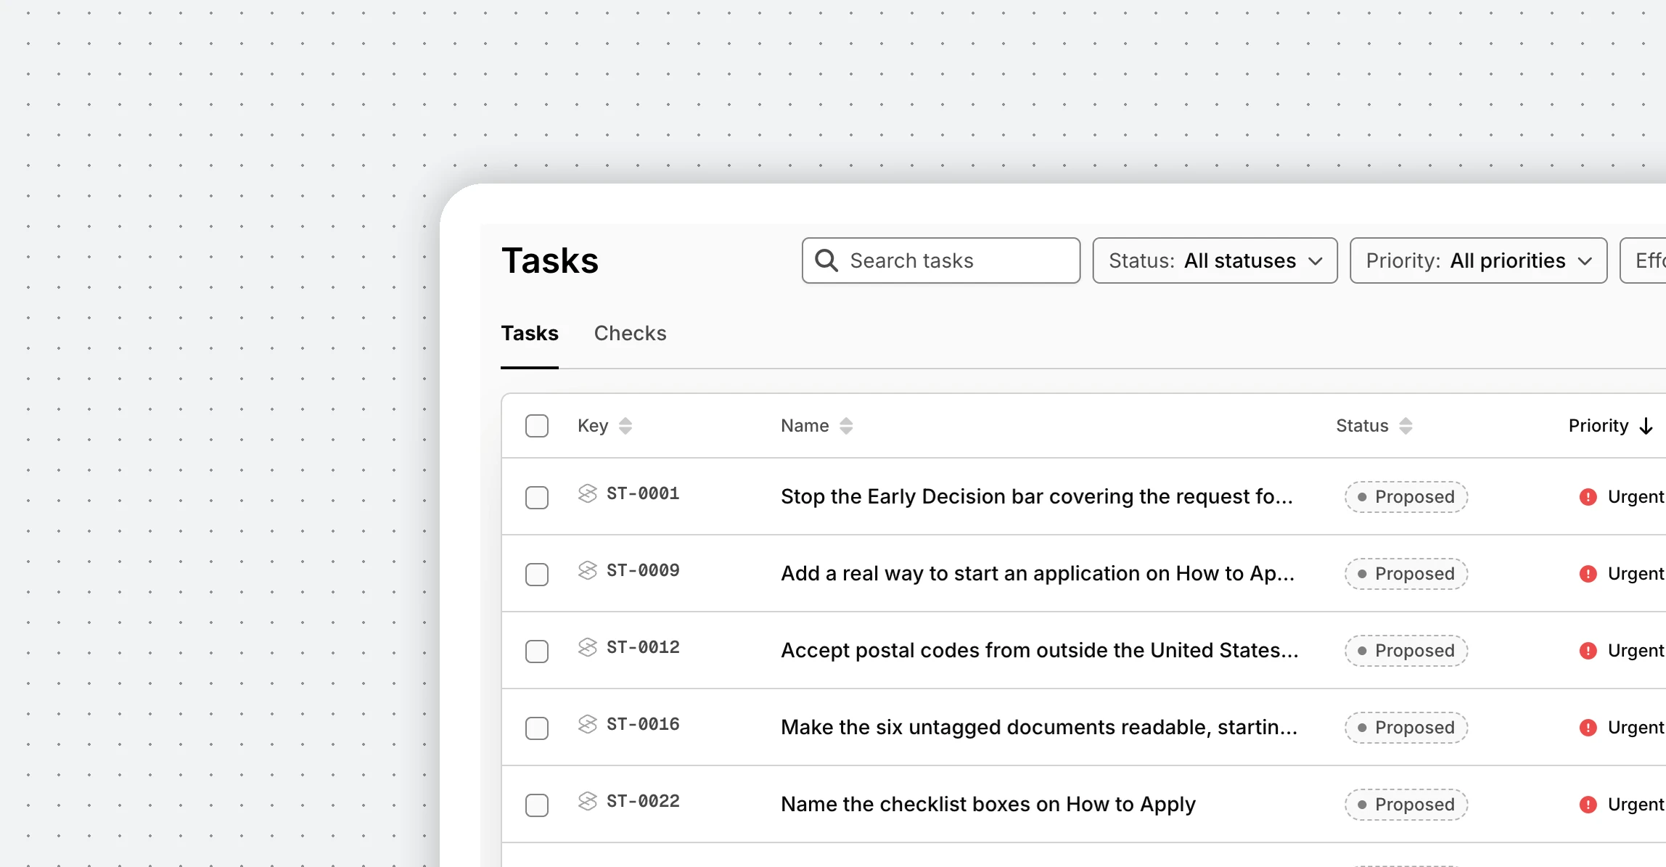Click the task type icon beside ST-0012

[x=587, y=647]
